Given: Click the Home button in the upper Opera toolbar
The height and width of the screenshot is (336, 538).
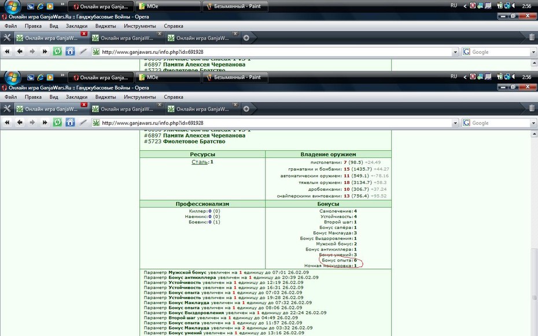Looking at the screenshot, I should pyautogui.click(x=70, y=51).
